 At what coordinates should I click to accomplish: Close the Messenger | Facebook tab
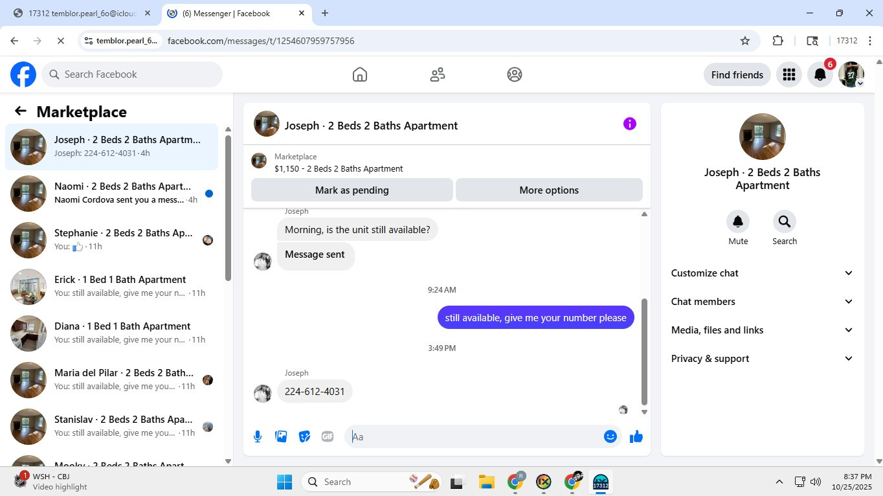(302, 13)
